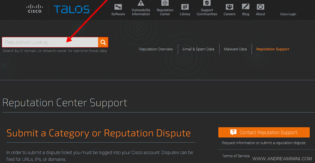Screen dimensions: 315x163
Task: Click the Reputation Center crosshair icon
Action: coord(165,3)
